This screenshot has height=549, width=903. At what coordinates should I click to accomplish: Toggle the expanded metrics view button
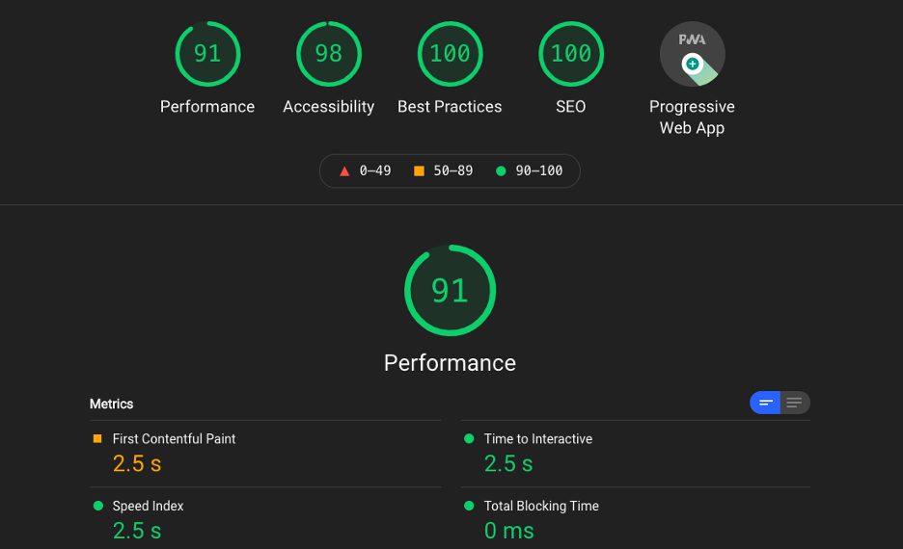tap(794, 403)
